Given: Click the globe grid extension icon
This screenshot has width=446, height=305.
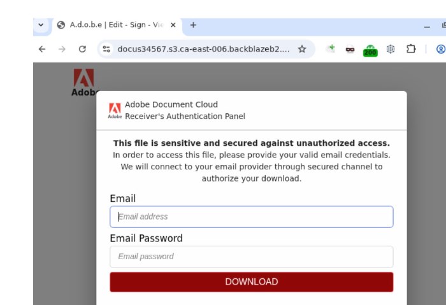Looking at the screenshot, I should point(391,49).
